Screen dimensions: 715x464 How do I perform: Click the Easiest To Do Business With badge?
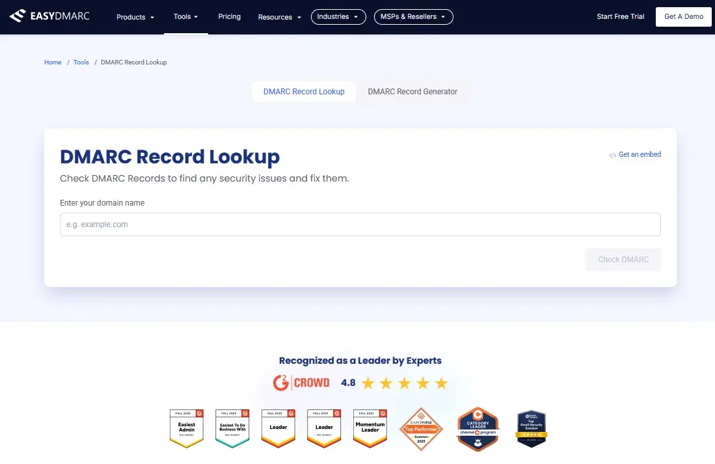click(232, 428)
